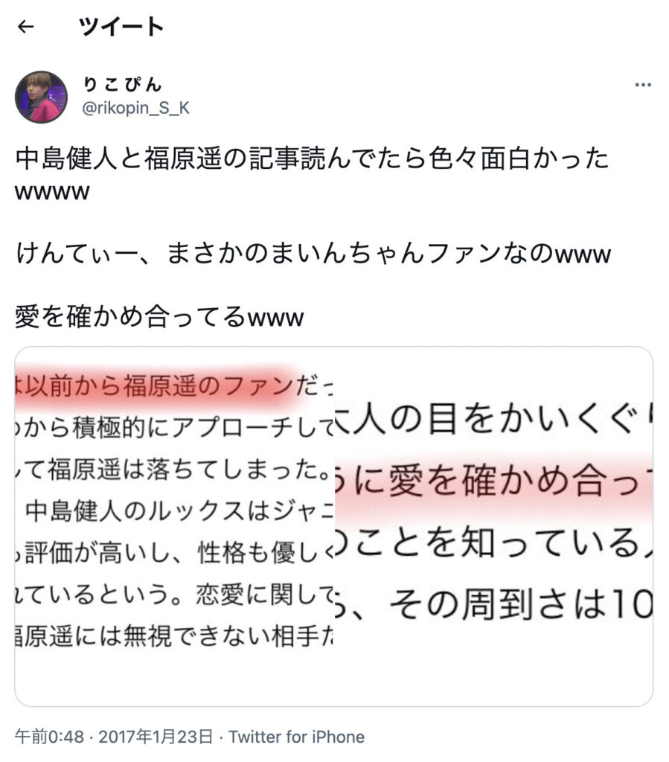Viewport: 669px width, 762px height.
Task: Click the display name りこぴん
Action: [122, 85]
